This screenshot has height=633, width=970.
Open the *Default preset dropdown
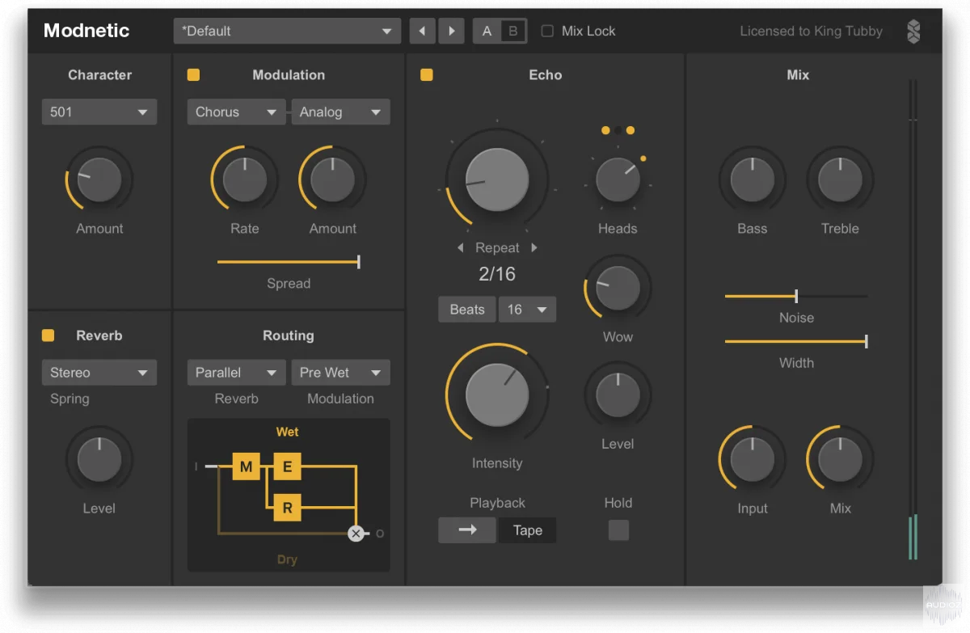pos(287,32)
